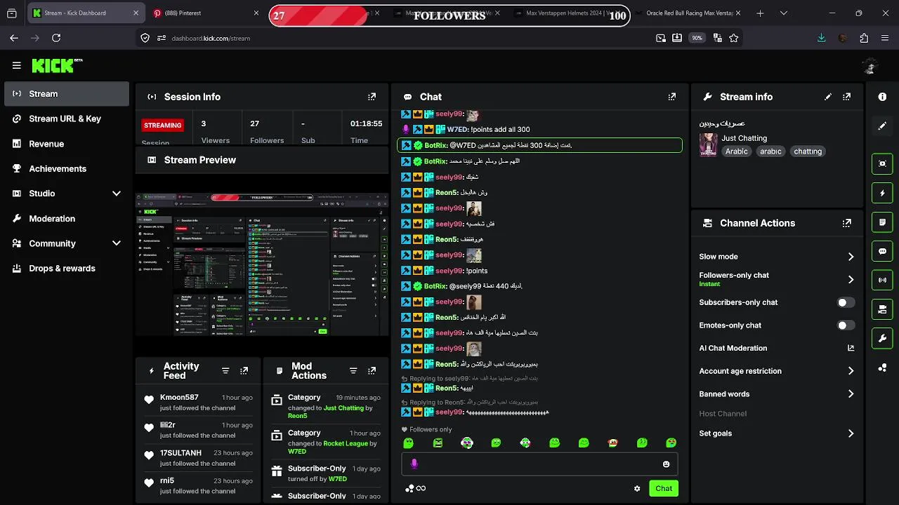Toggle stream preview widget in right sidebar

pyautogui.click(x=882, y=163)
